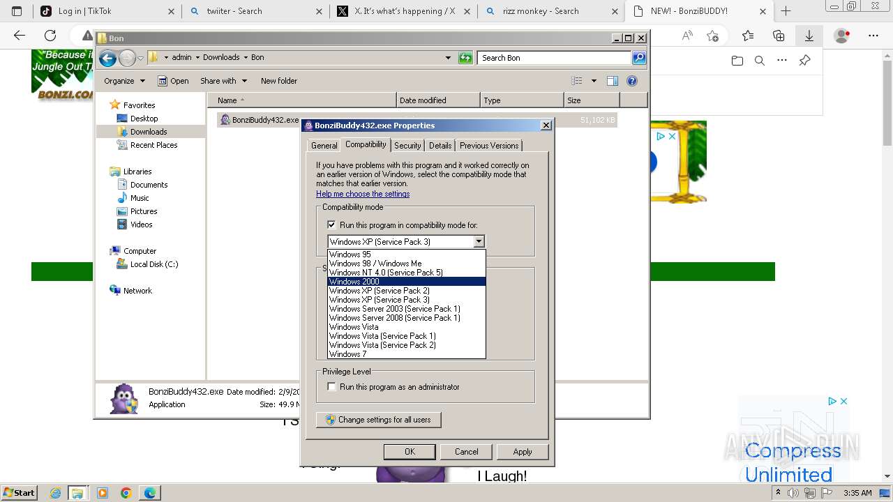The image size is (893, 502).
Task: Open browser Favorites star icon
Action: pos(748,36)
